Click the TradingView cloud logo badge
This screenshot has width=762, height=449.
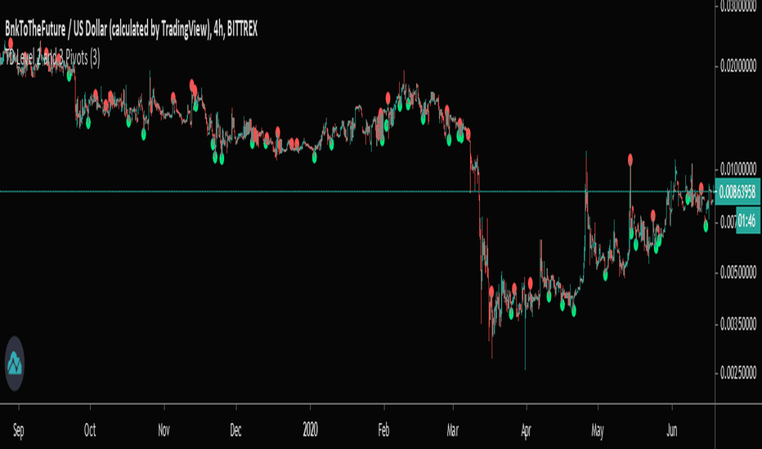click(15, 363)
